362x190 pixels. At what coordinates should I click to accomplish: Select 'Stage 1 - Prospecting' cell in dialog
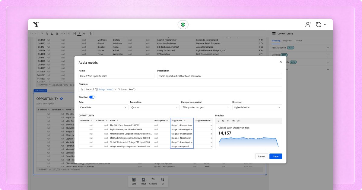pos(182,125)
